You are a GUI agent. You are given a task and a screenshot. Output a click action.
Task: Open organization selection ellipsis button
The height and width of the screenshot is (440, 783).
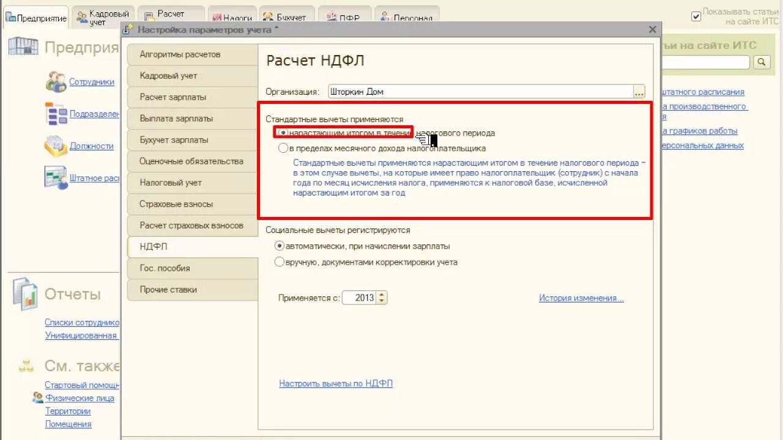639,92
